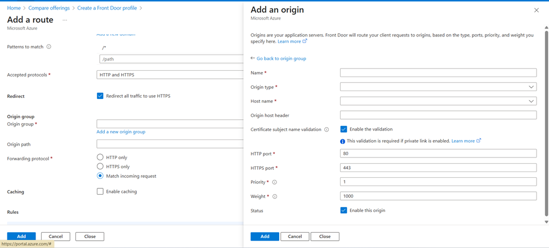
Task: Go to Home breadcrumb
Action: coord(14,8)
